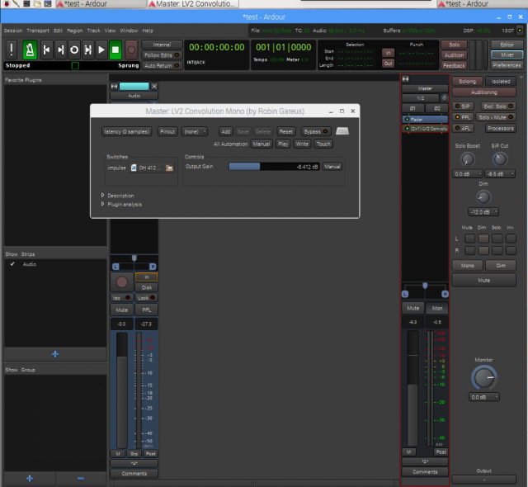Viewport: 528px width, 487px height.
Task: Click the Master strip width toggle icon
Action: pyautogui.click(x=405, y=78)
